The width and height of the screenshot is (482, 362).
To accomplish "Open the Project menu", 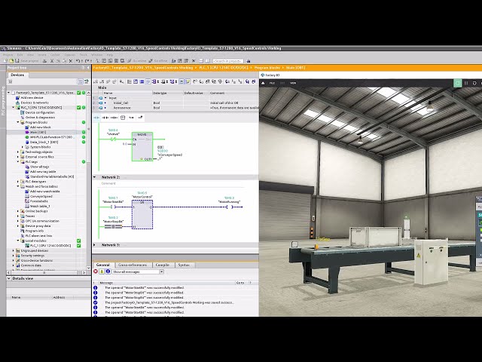I will pos(8,55).
